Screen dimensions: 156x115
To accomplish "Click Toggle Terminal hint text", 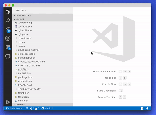I will click(107, 97).
